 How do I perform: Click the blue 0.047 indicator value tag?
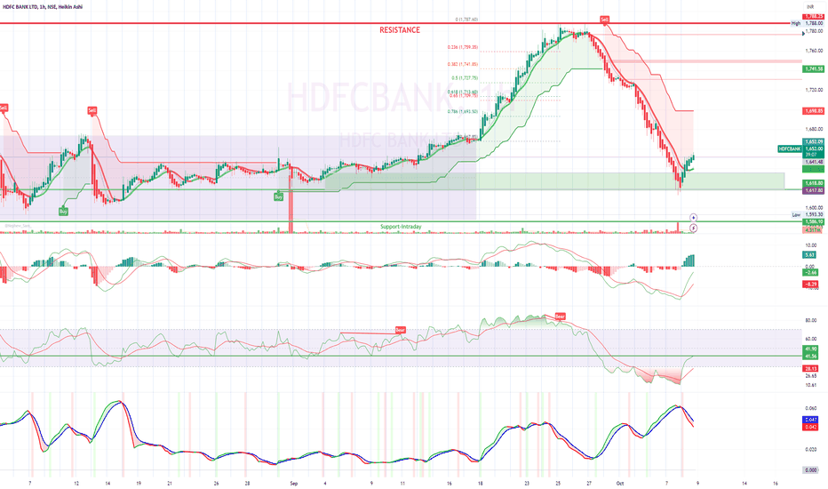pos(810,420)
